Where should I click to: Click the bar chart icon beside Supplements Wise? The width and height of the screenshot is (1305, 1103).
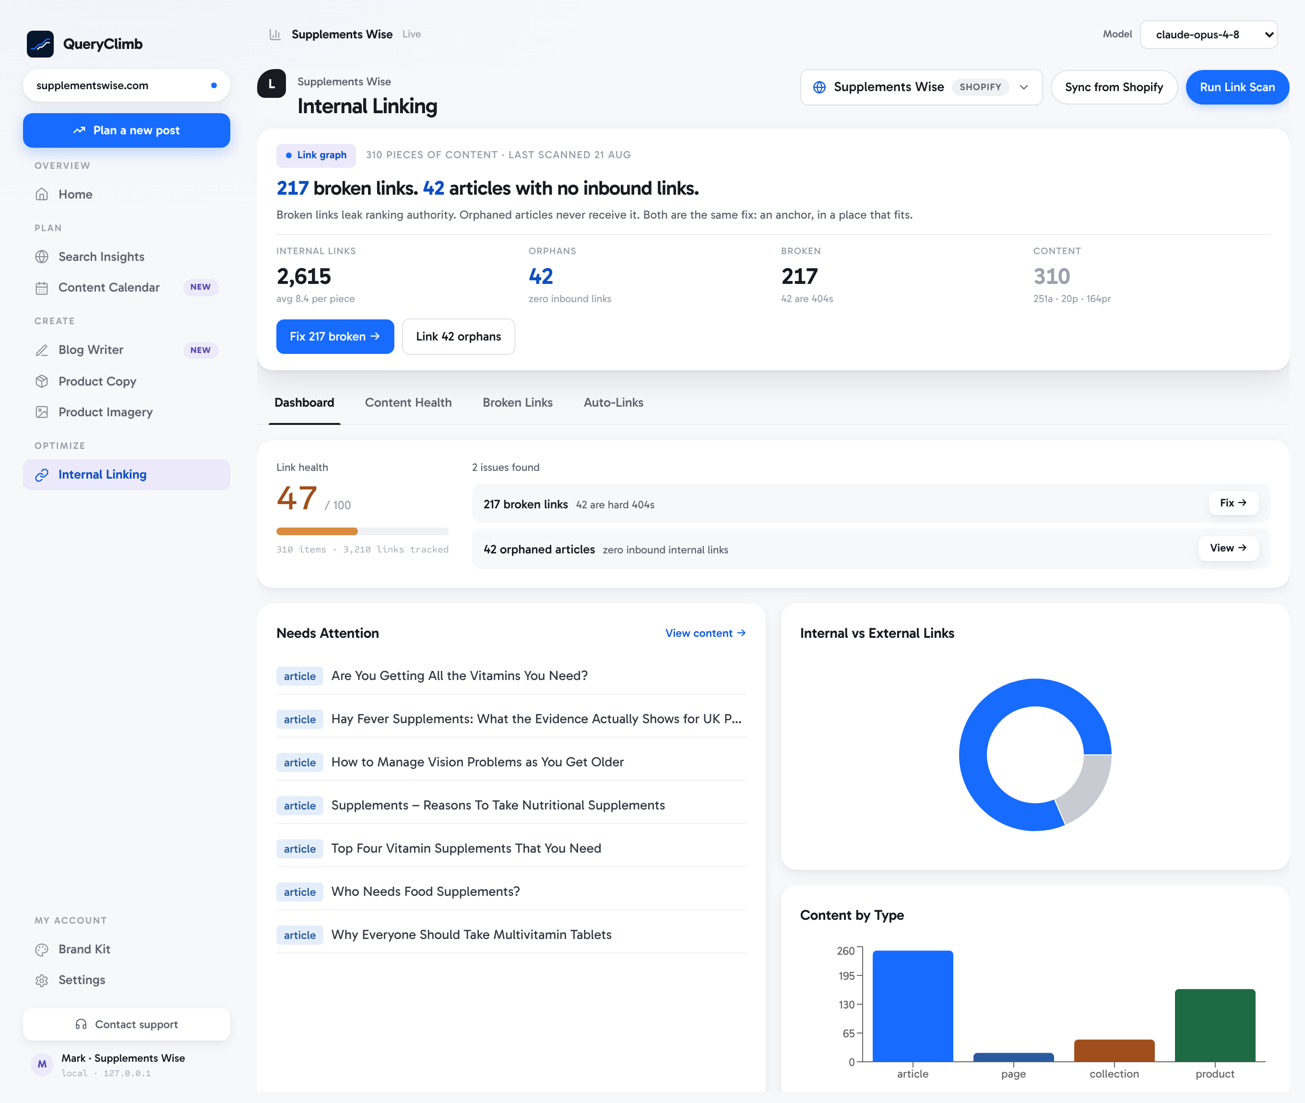(274, 35)
